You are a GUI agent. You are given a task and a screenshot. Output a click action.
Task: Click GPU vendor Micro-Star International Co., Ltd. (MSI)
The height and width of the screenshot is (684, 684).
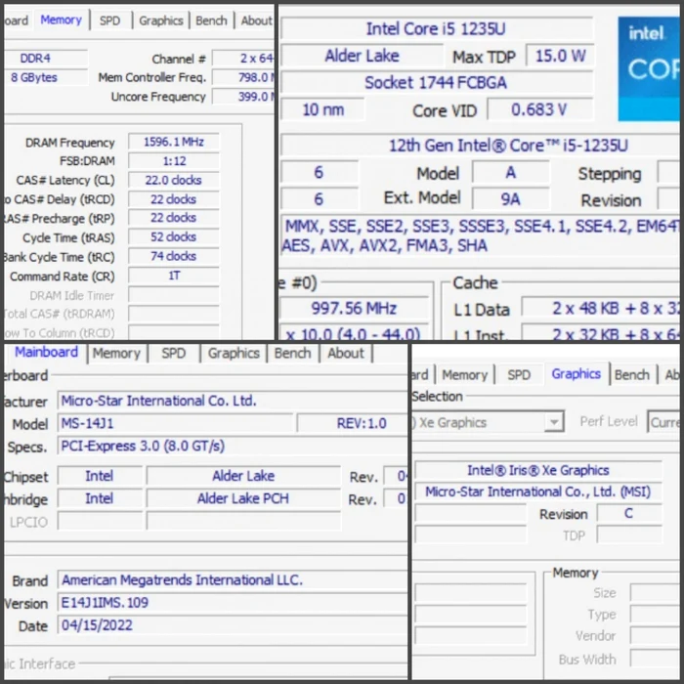pyautogui.click(x=537, y=492)
